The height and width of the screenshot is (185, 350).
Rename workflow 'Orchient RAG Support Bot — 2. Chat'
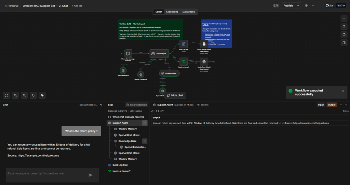click(45, 6)
